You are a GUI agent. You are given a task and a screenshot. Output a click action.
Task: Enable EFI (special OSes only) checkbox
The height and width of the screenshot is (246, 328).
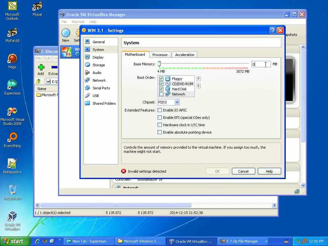(160, 118)
